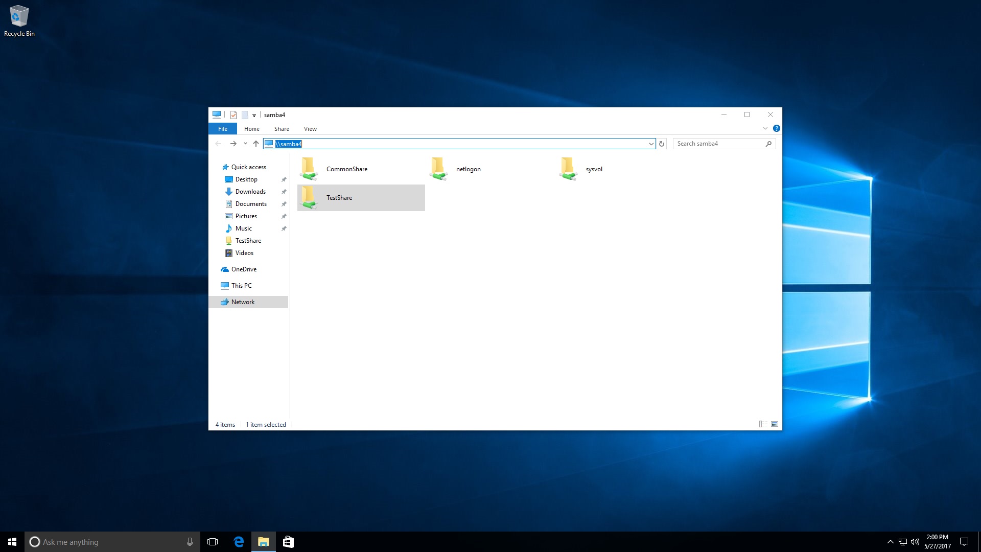Viewport: 981px width, 552px height.
Task: Unpin Desktop from Quick access
Action: click(x=284, y=179)
